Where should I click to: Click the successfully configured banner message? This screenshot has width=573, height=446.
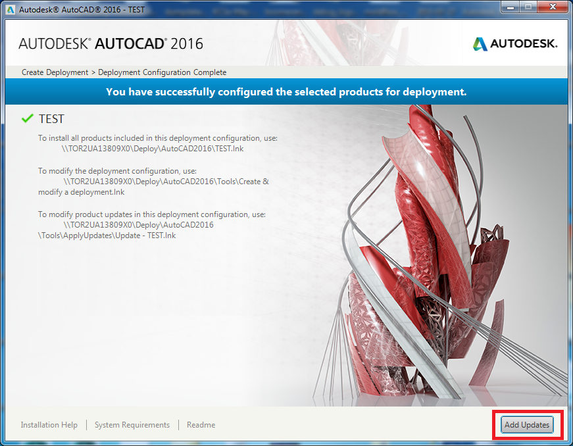pos(286,91)
